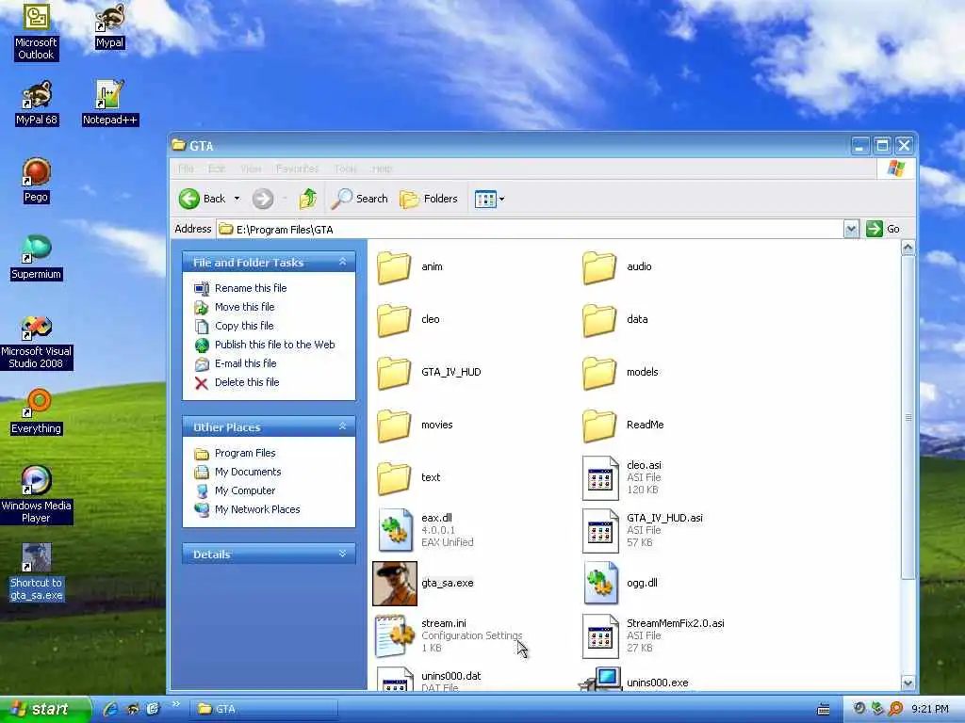Select the audio folder
965x723 pixels.
tap(616, 266)
